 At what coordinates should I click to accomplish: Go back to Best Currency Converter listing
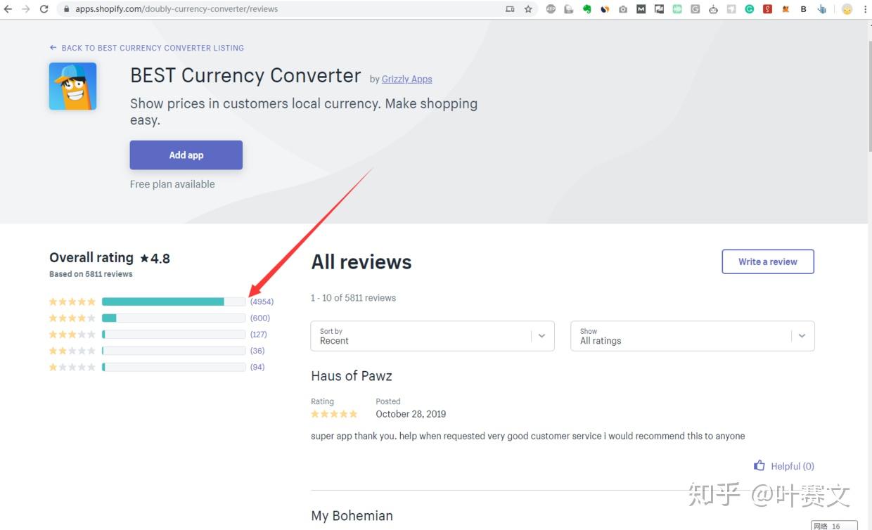coord(147,48)
